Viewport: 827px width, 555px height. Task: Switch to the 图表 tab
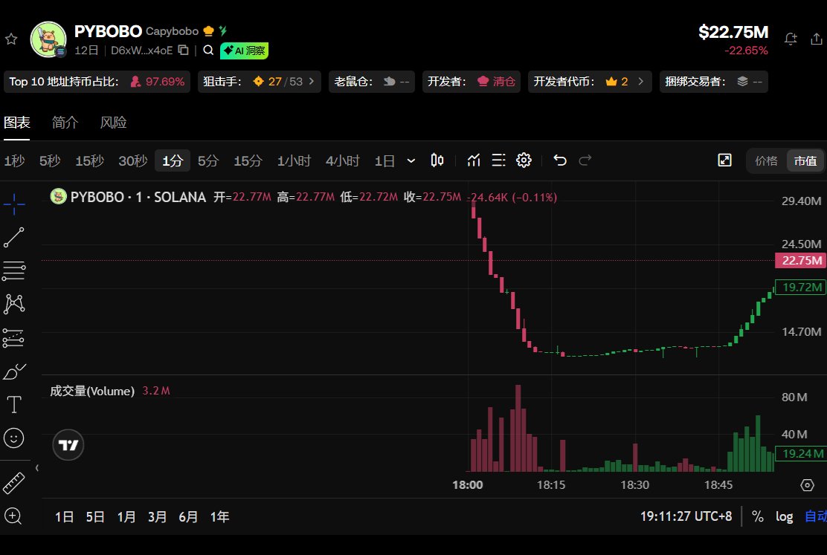point(17,123)
